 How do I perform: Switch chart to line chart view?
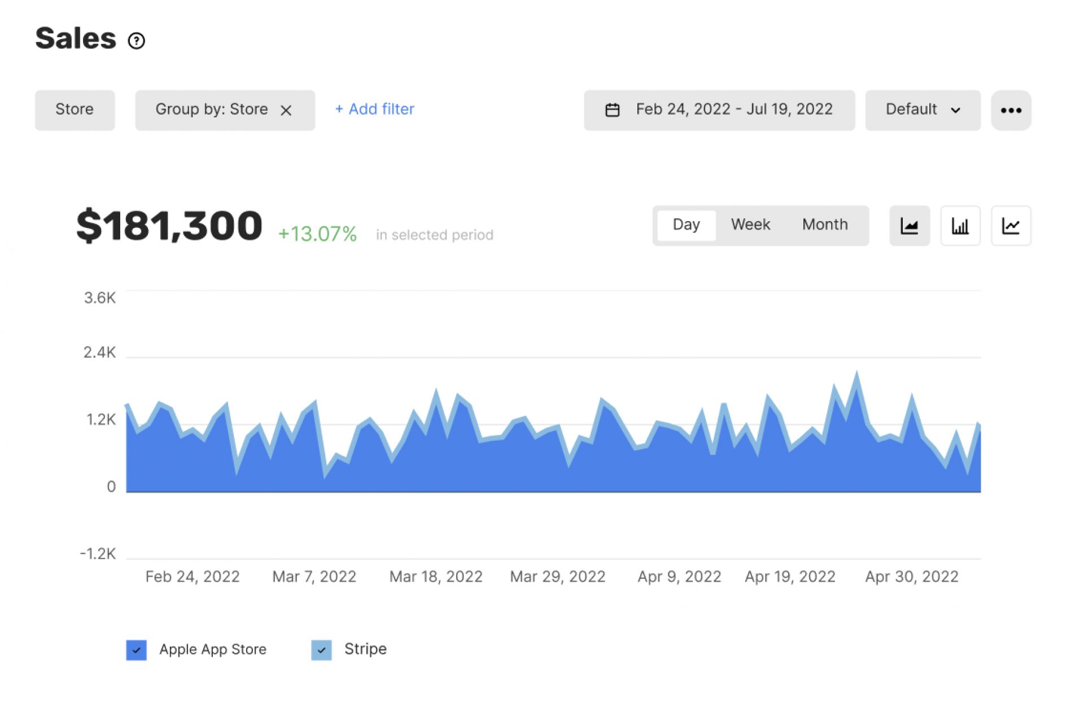point(1011,225)
